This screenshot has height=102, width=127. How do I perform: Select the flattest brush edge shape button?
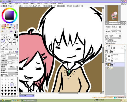pos(17,52)
